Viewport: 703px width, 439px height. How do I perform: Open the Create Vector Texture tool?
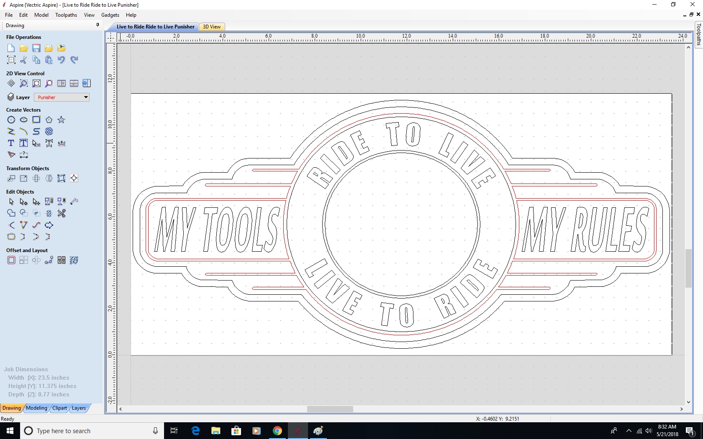click(49, 131)
